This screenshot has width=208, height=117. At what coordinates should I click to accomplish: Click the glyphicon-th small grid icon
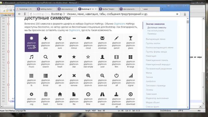click(32, 76)
